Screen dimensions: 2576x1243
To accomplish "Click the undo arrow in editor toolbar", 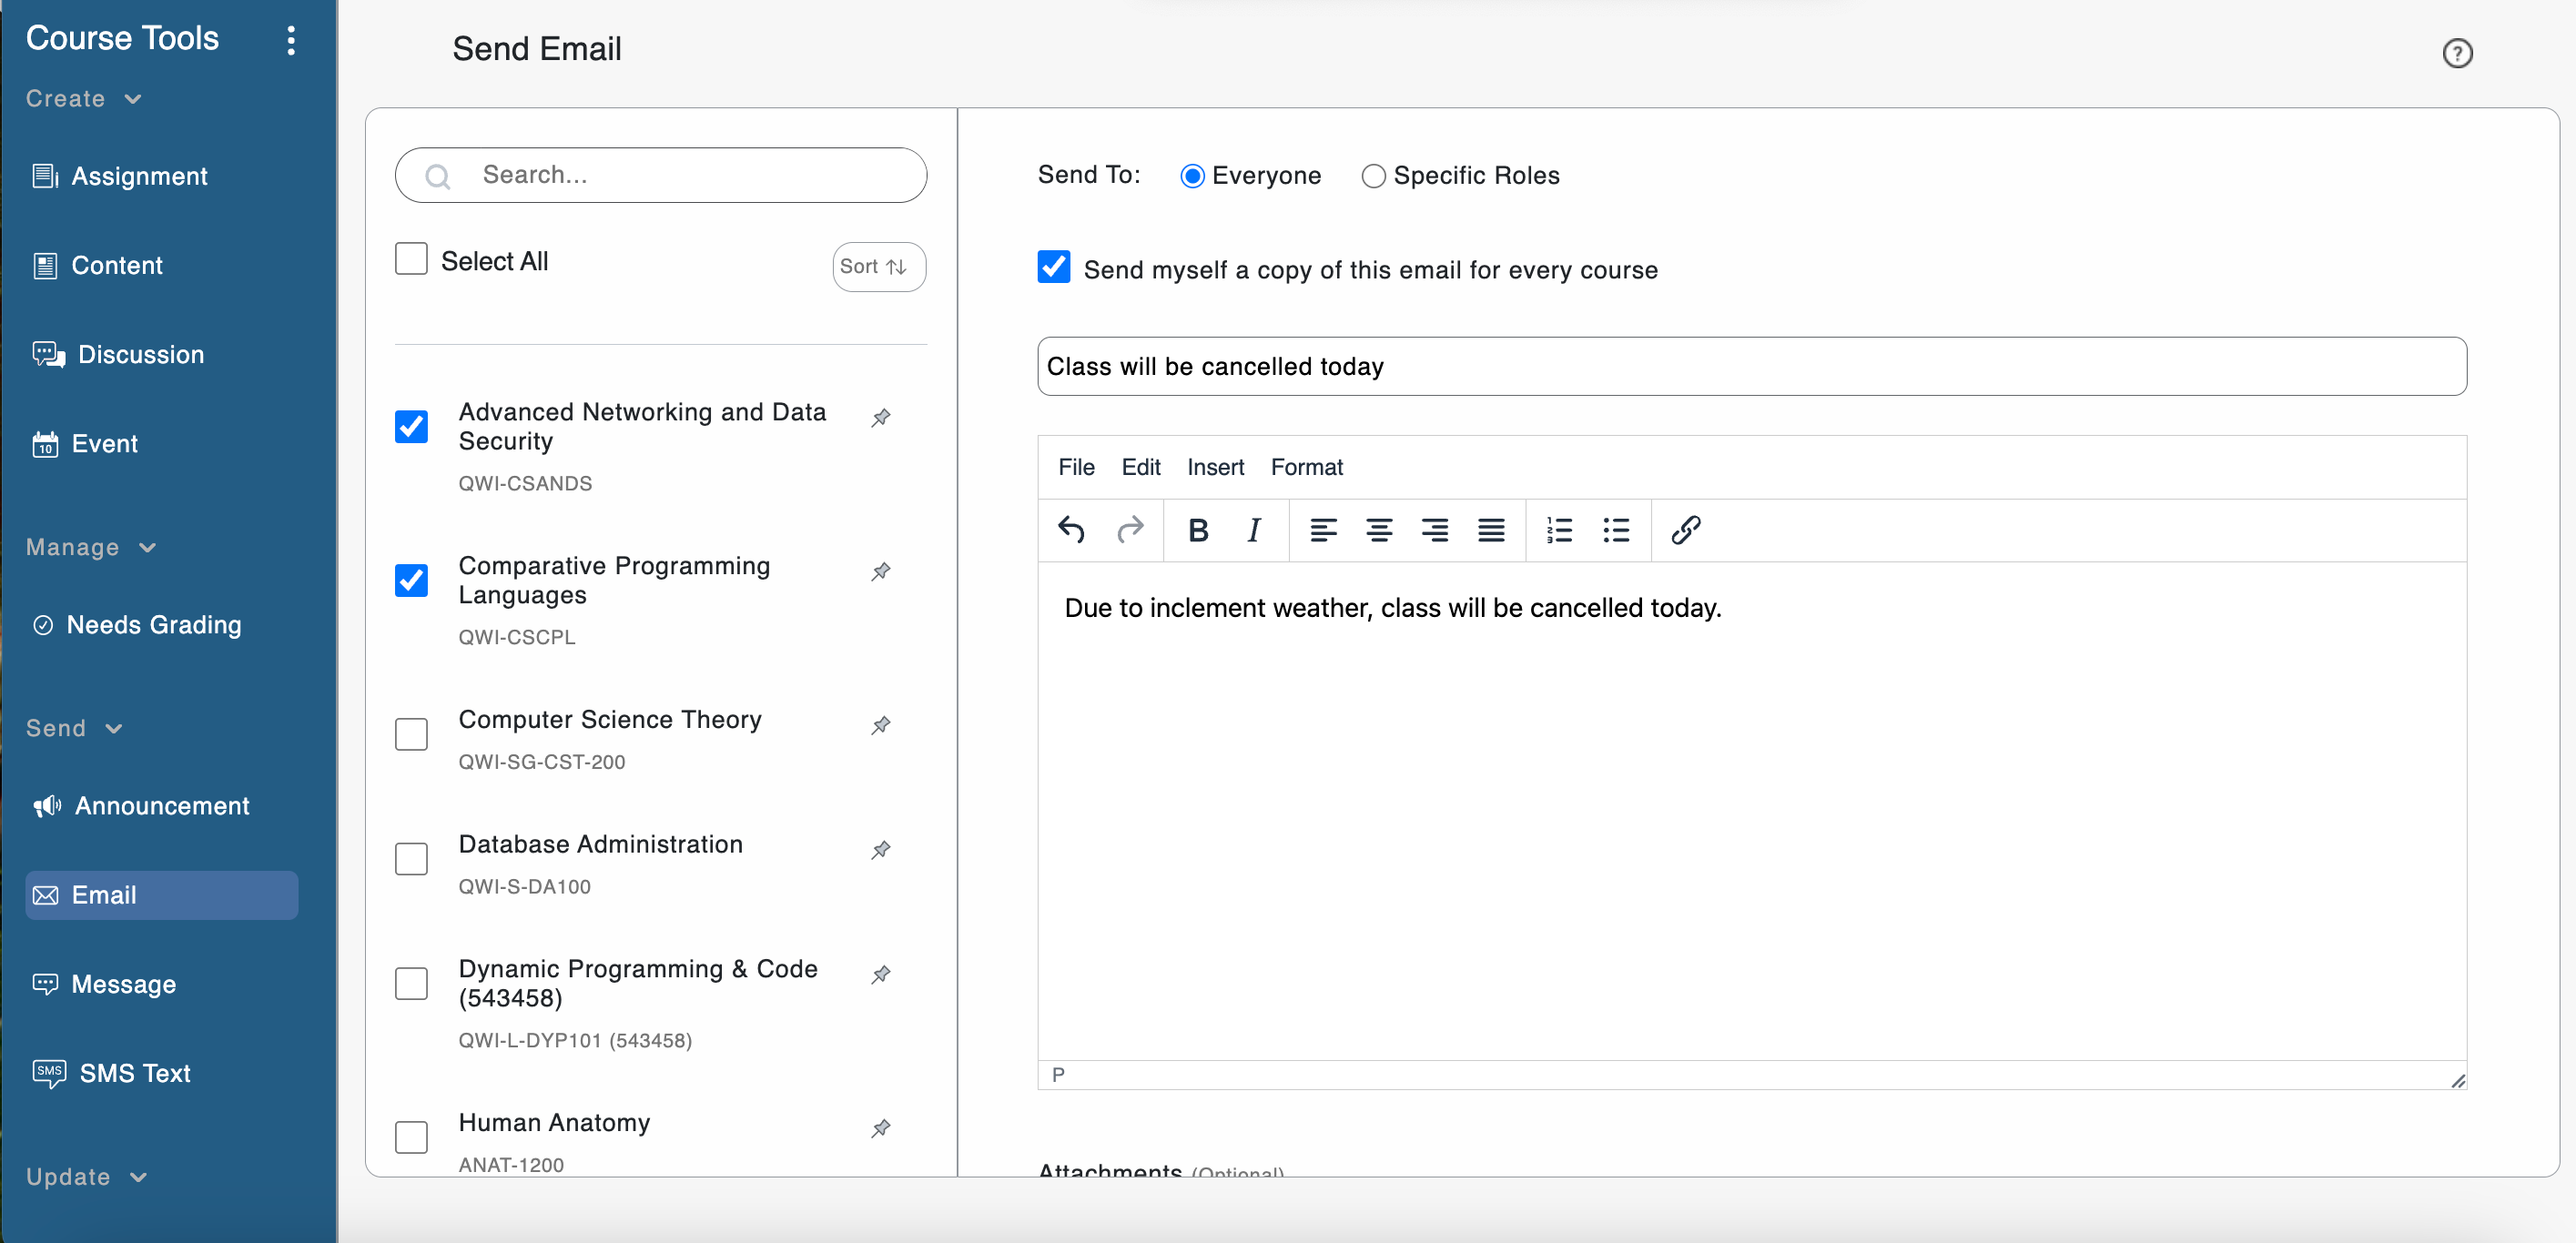I will pos(1071,530).
